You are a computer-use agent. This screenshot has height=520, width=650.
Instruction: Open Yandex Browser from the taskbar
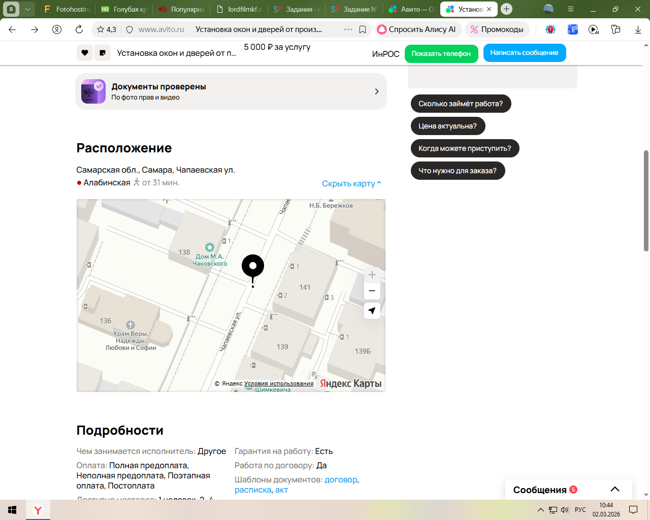(38, 510)
